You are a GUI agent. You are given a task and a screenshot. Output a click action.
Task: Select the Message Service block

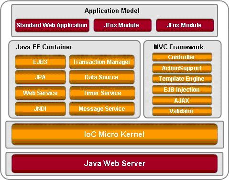pos(102,109)
